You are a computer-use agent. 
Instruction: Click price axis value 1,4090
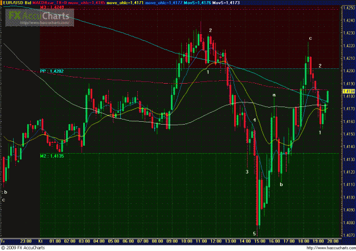(349, 210)
